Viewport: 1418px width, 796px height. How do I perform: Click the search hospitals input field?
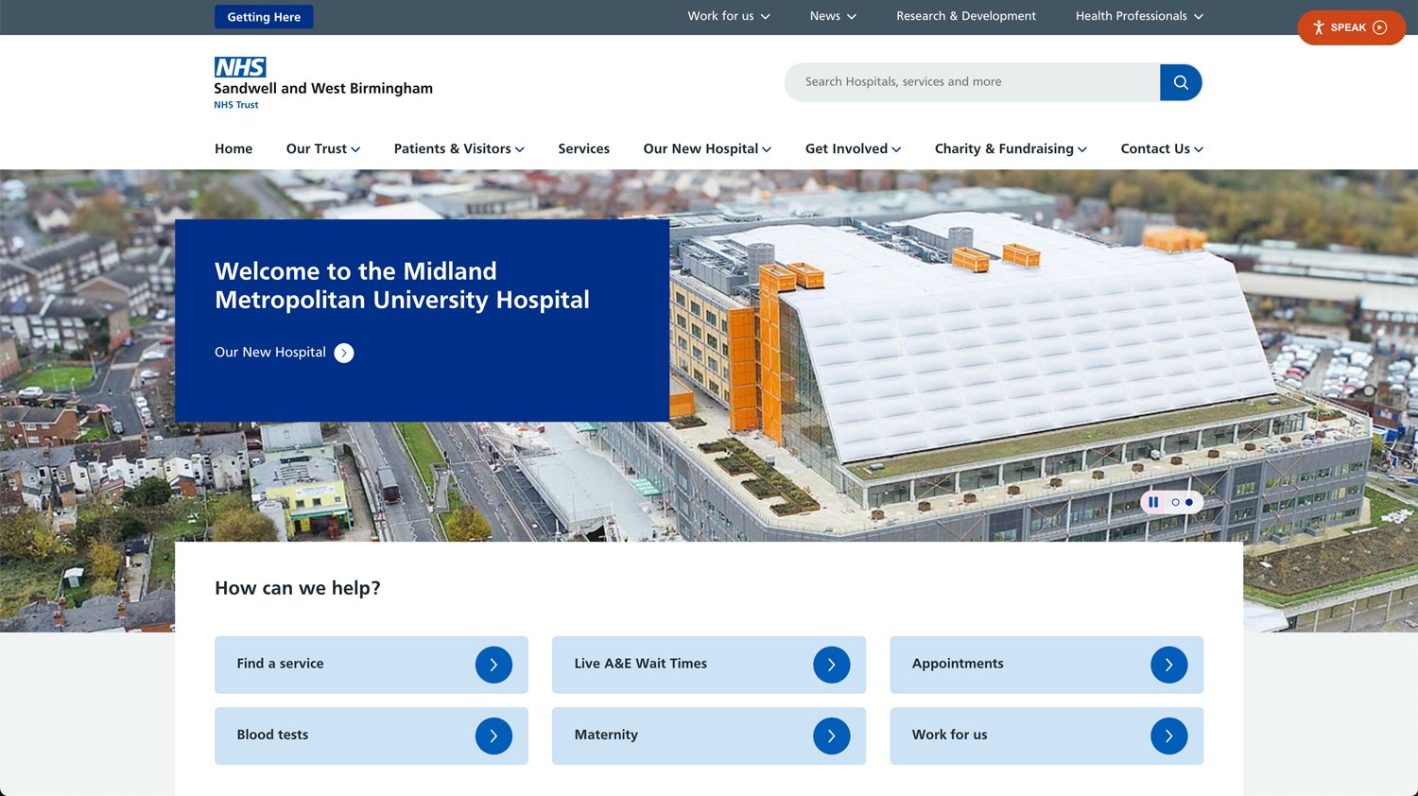pos(973,82)
